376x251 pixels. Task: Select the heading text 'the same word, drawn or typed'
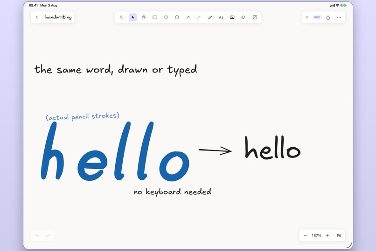point(116,70)
